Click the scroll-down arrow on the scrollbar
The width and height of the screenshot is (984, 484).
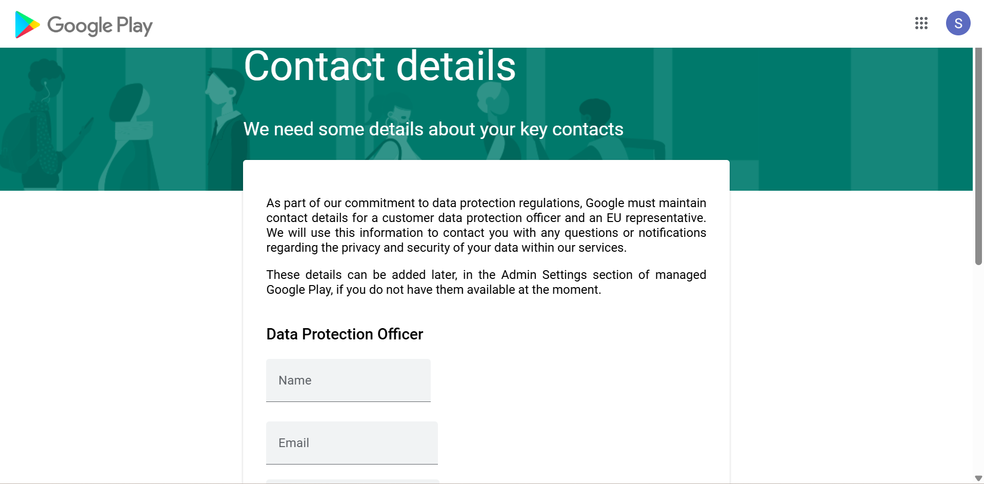click(x=978, y=478)
